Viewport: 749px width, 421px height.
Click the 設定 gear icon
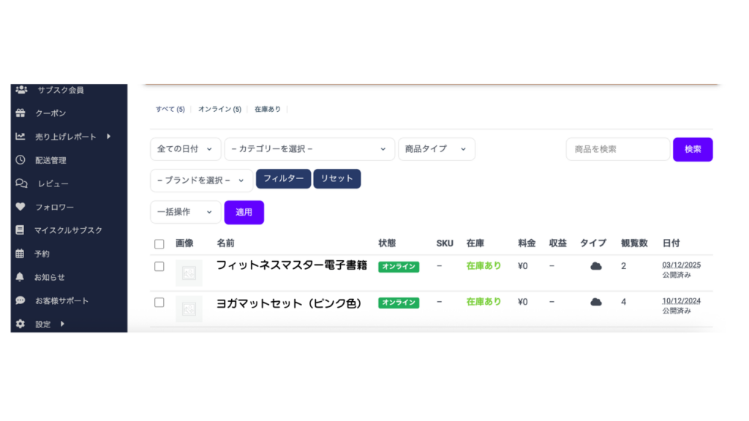(x=20, y=324)
